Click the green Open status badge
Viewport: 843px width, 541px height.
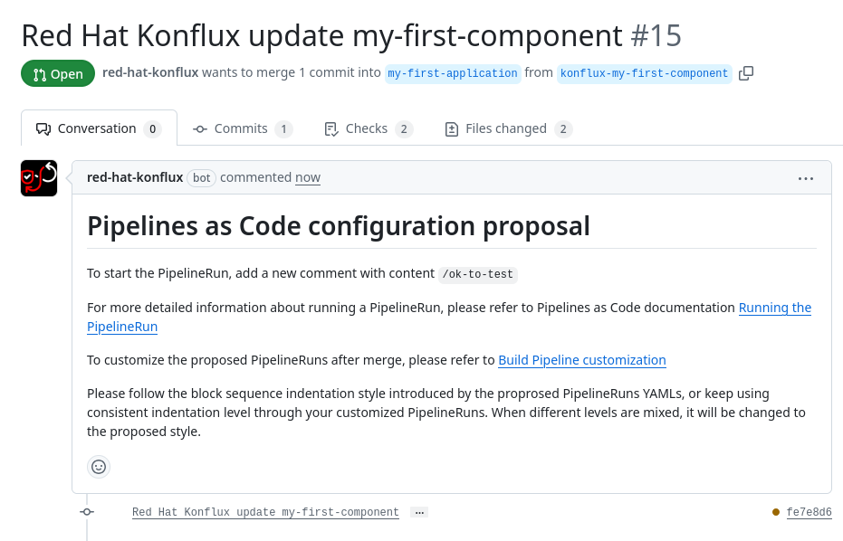(57, 73)
